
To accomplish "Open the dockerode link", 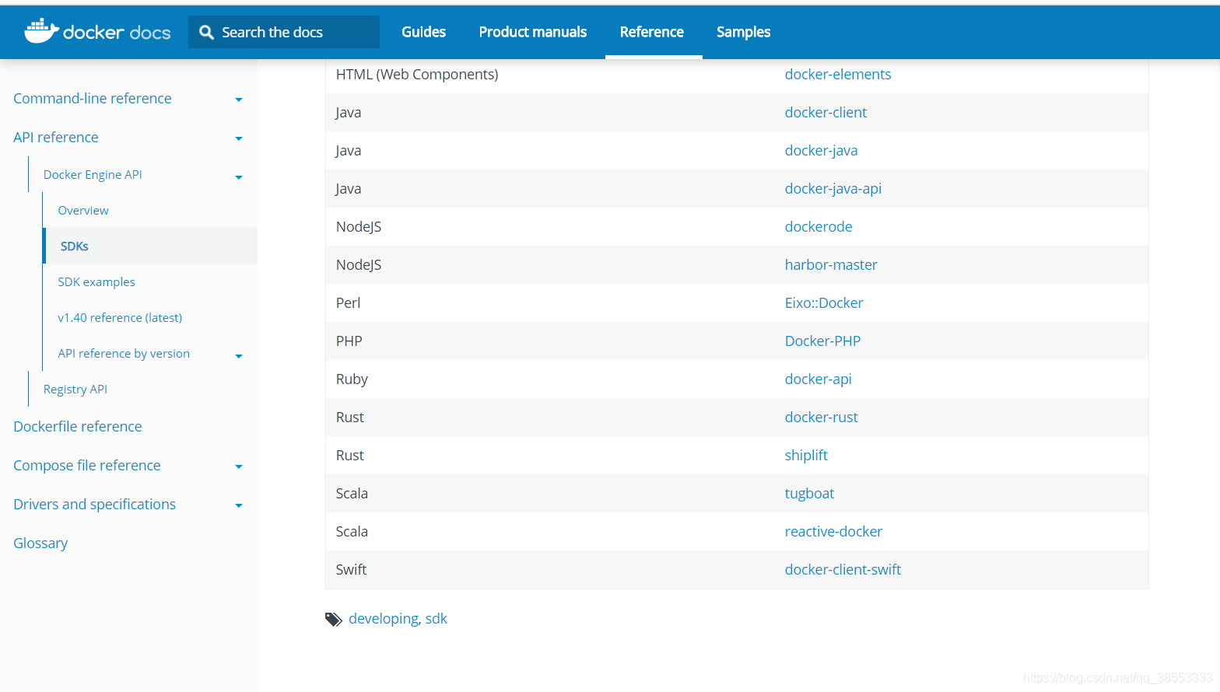I will (819, 227).
